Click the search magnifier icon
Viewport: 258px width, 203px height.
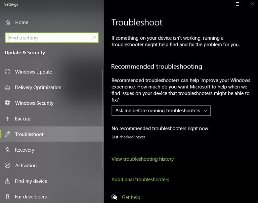click(94, 38)
